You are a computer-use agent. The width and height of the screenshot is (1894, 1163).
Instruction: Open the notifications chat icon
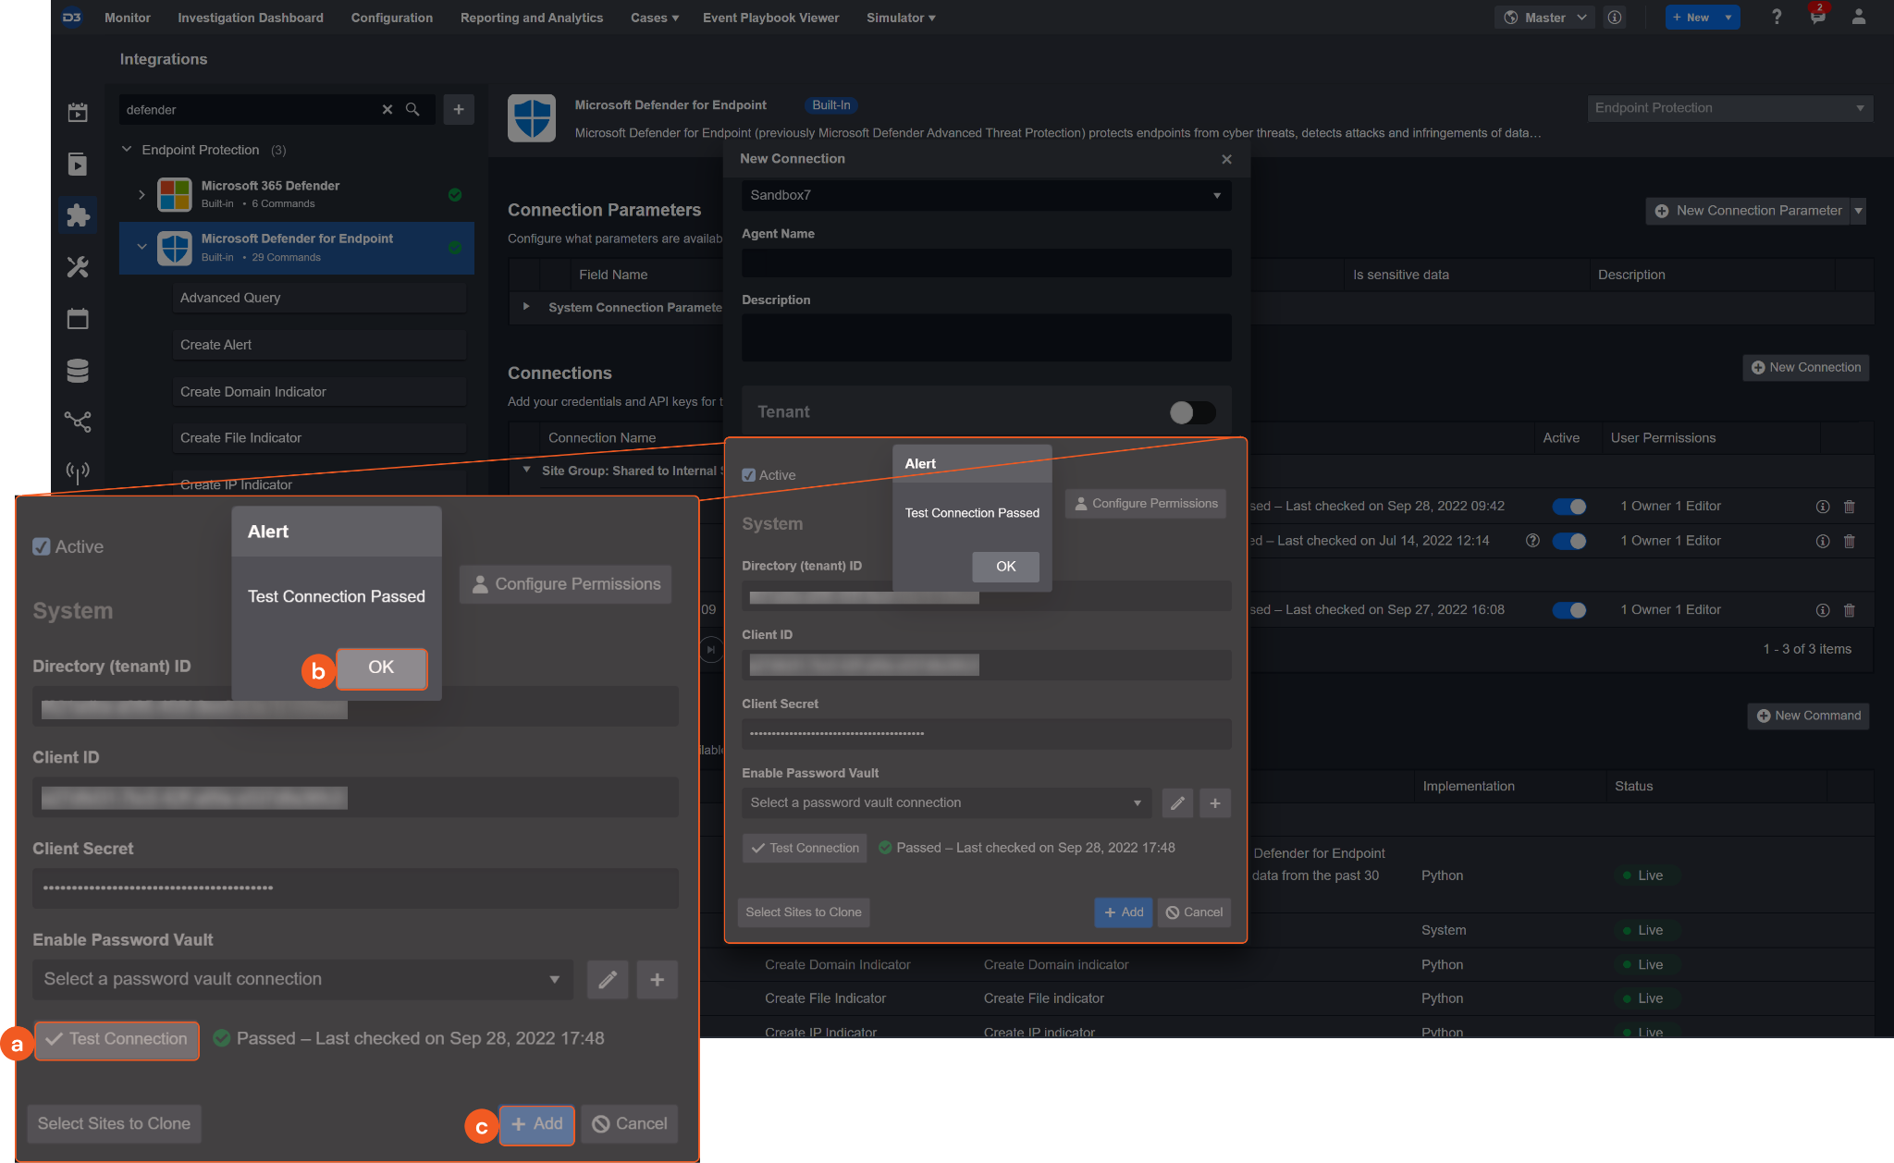[x=1817, y=18]
